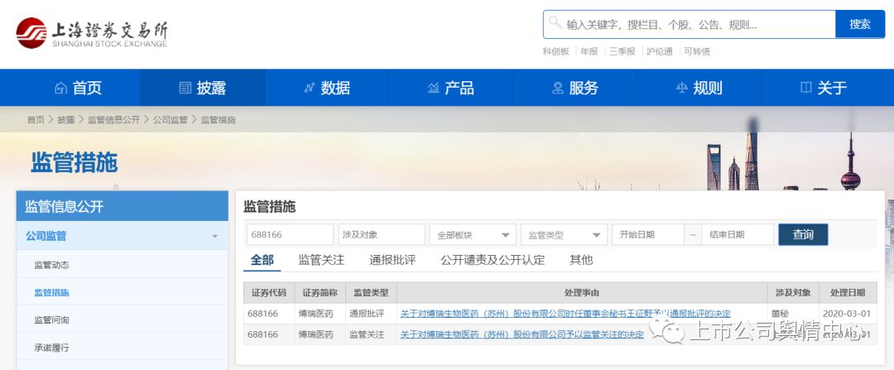Switch to the 通报批评 tab
This screenshot has width=894, height=370.
point(392,261)
